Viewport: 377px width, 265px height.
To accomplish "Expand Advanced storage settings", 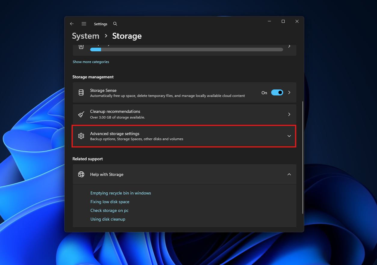I will click(x=289, y=136).
